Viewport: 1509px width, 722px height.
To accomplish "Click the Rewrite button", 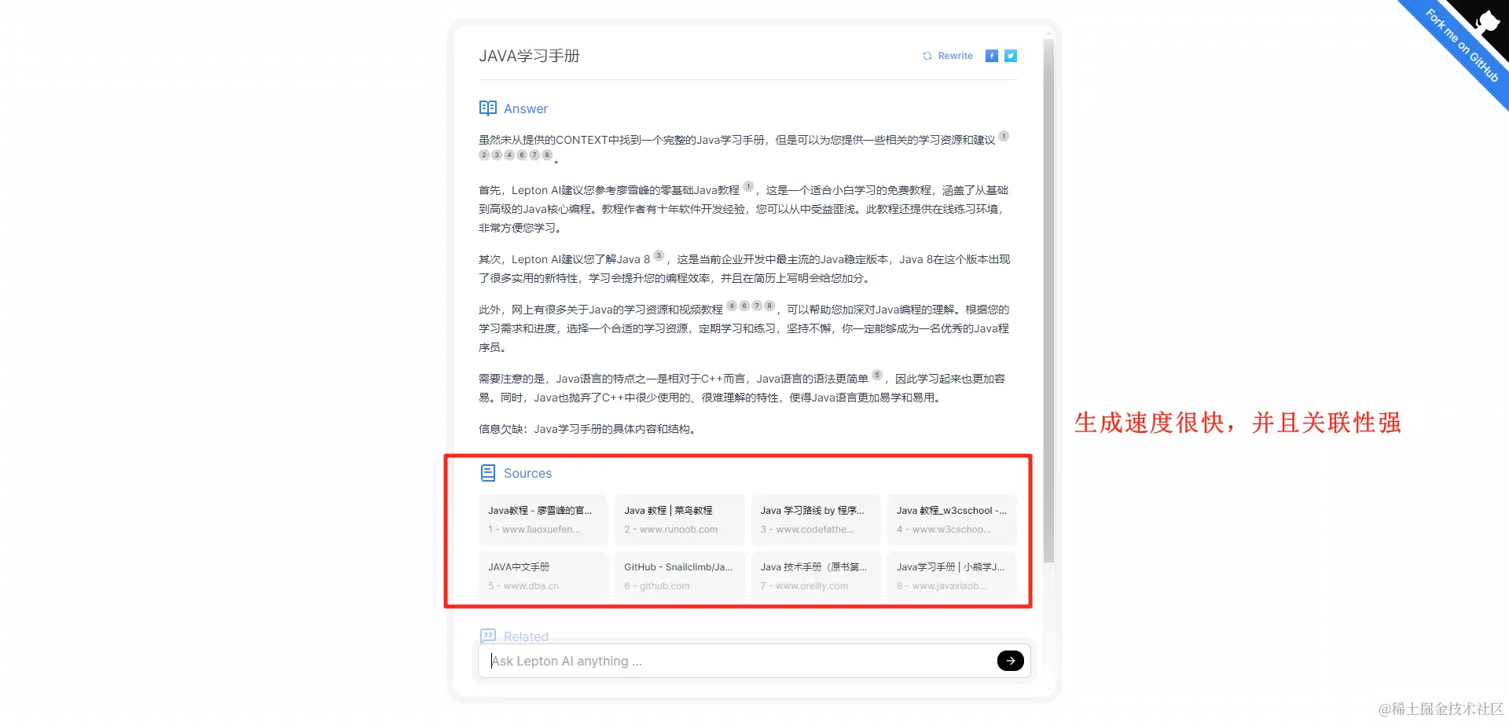I will pos(948,56).
